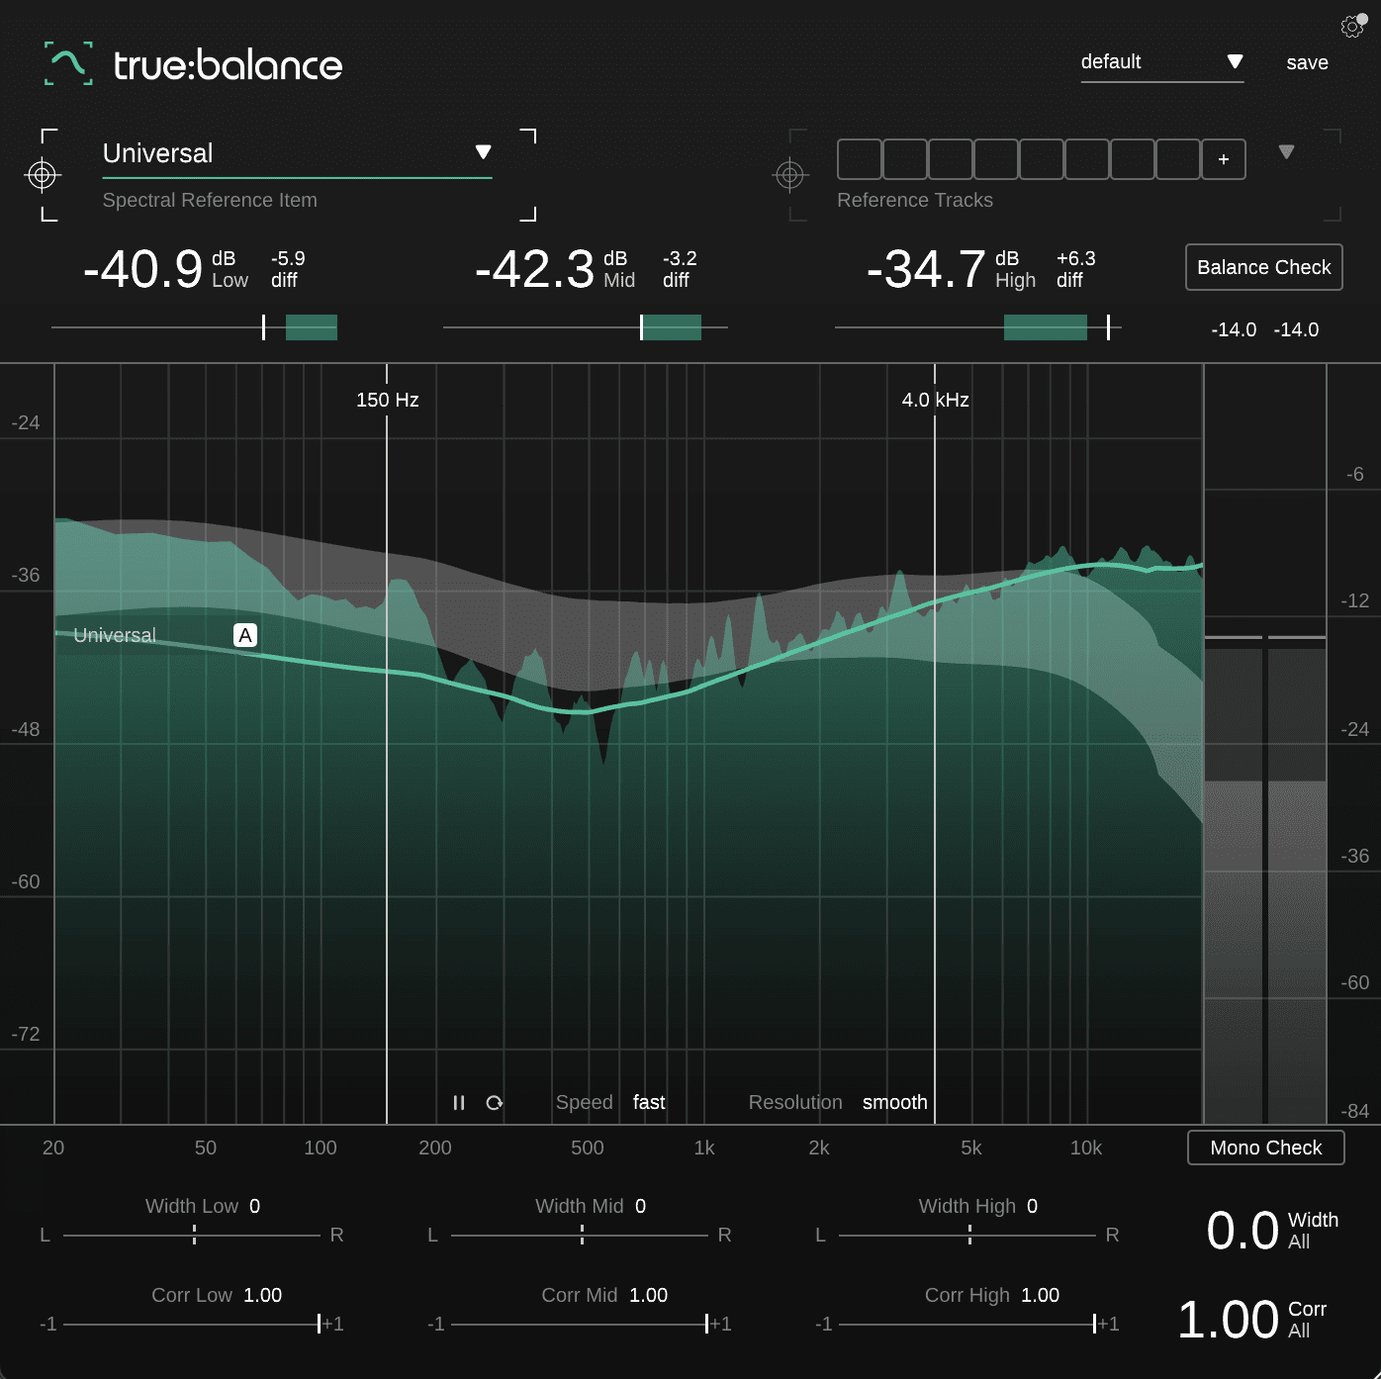Toggle Speed from fast to slow
The width and height of the screenshot is (1381, 1379).
coord(648,1102)
